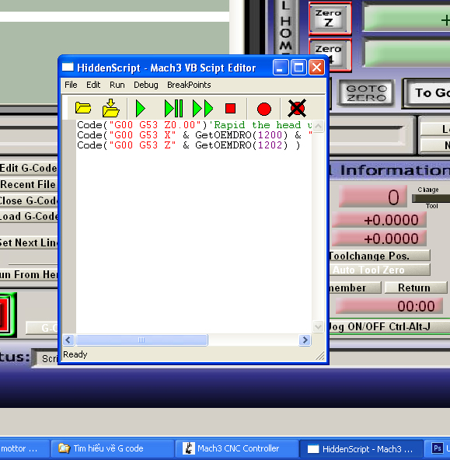The width and height of the screenshot is (450, 460).
Task: Click the Load G-Code button
Action: [29, 217]
